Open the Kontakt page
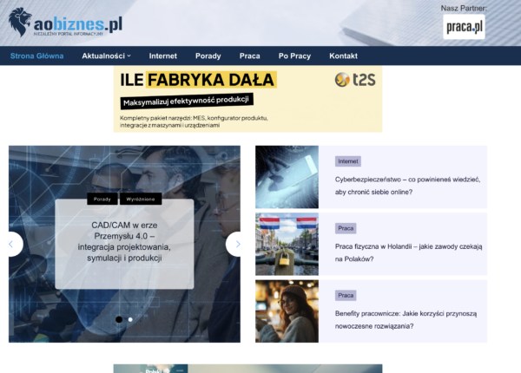521x373 pixels. coord(343,56)
